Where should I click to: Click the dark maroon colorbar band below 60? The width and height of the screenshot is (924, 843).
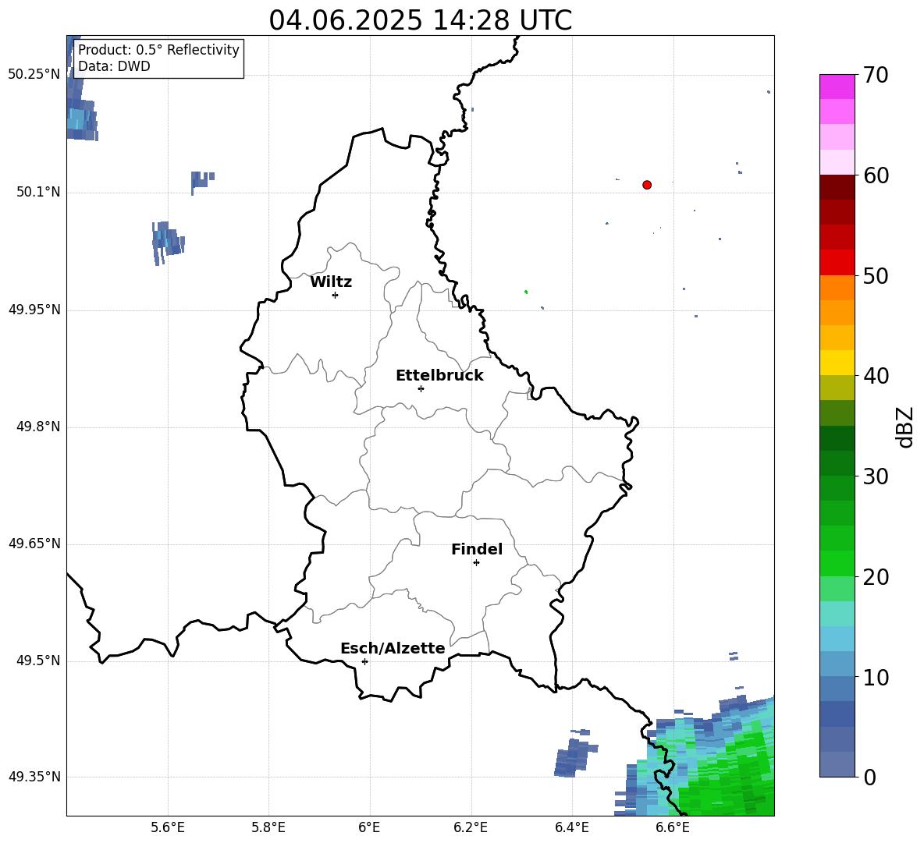pyautogui.click(x=837, y=187)
